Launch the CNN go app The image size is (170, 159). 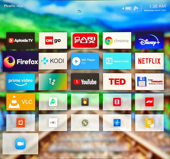click(53, 40)
